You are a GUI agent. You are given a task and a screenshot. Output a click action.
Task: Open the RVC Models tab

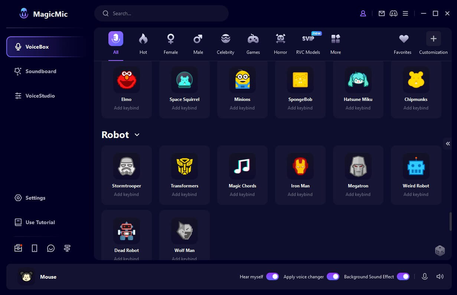pyautogui.click(x=308, y=43)
